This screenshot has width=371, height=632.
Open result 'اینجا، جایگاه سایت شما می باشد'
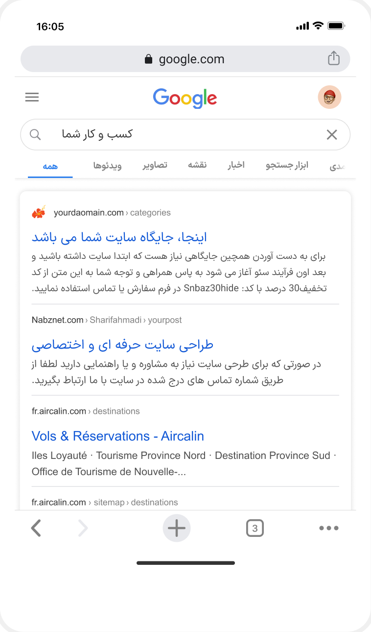click(x=119, y=237)
